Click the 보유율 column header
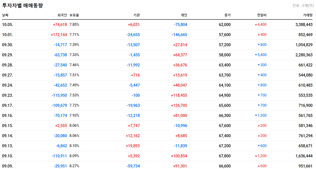The height and width of the screenshot is (169, 316). [x=74, y=15]
